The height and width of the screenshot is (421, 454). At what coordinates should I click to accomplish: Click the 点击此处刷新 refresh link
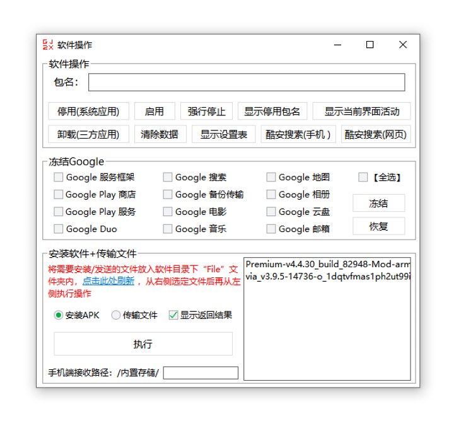click(108, 281)
